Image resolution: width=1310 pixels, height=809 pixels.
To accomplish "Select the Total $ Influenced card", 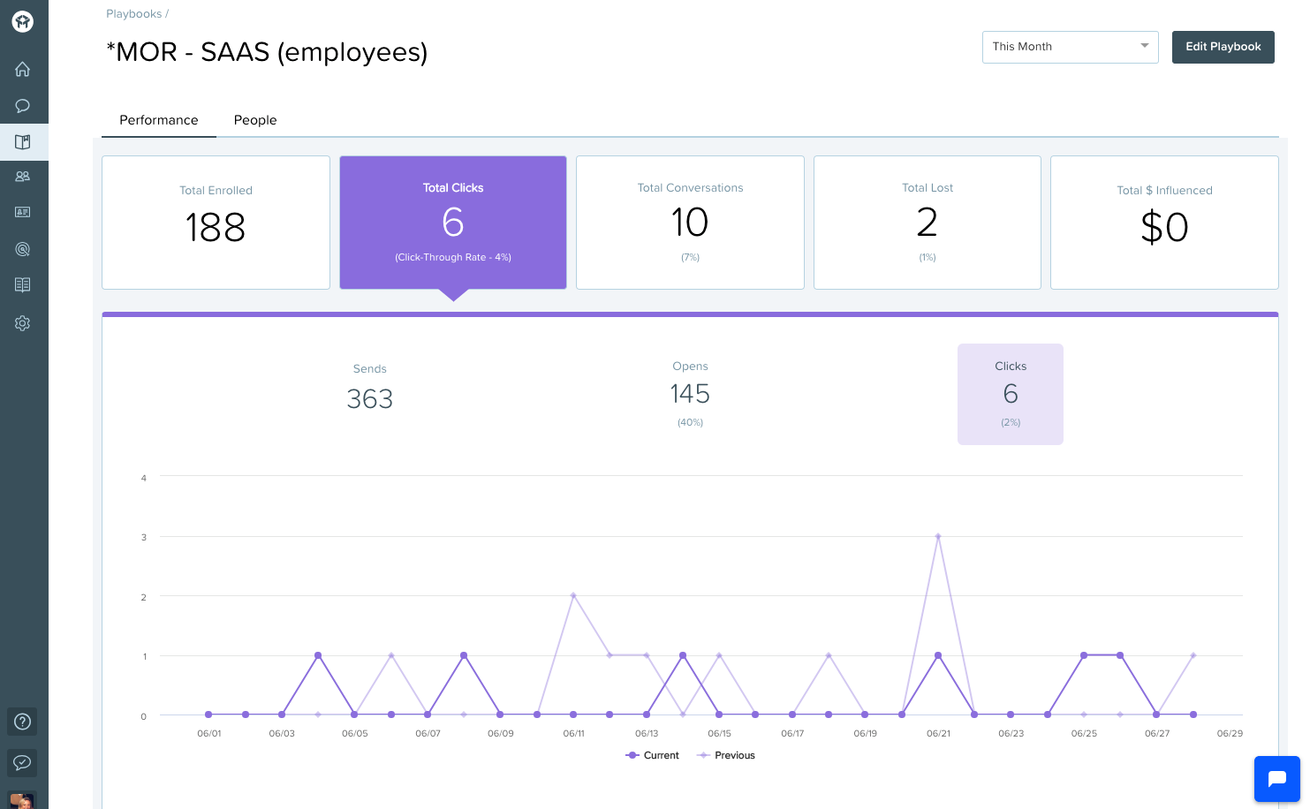I will 1164,223.
